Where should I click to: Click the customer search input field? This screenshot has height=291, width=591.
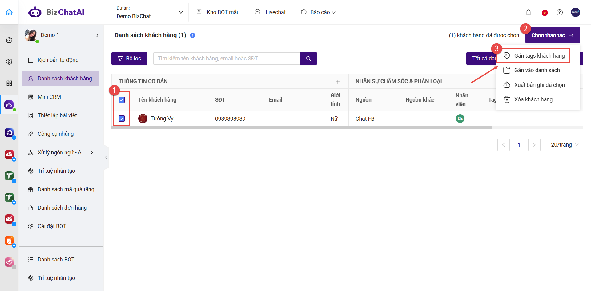click(x=226, y=59)
